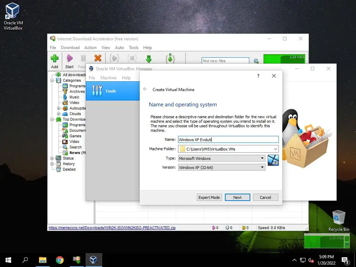Click the Name field containing Windows XP Evoluti
This screenshot has width=356, height=267.
228,139
